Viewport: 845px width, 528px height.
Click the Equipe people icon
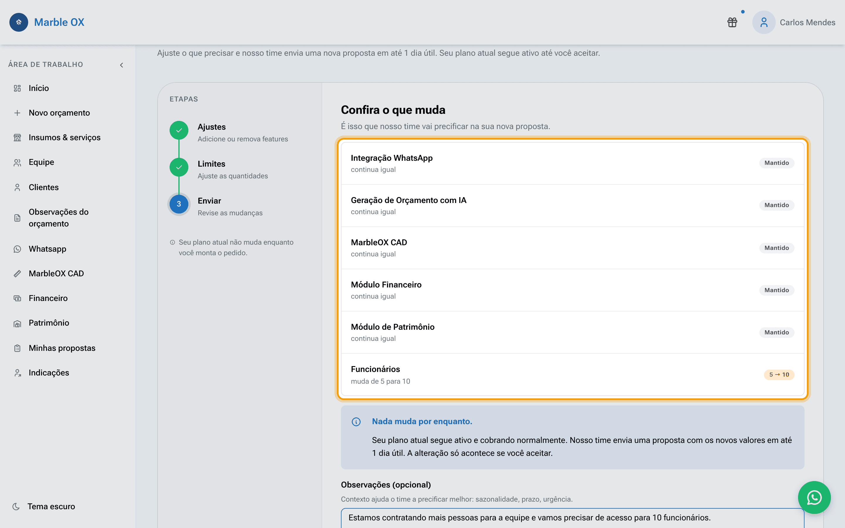click(x=17, y=163)
